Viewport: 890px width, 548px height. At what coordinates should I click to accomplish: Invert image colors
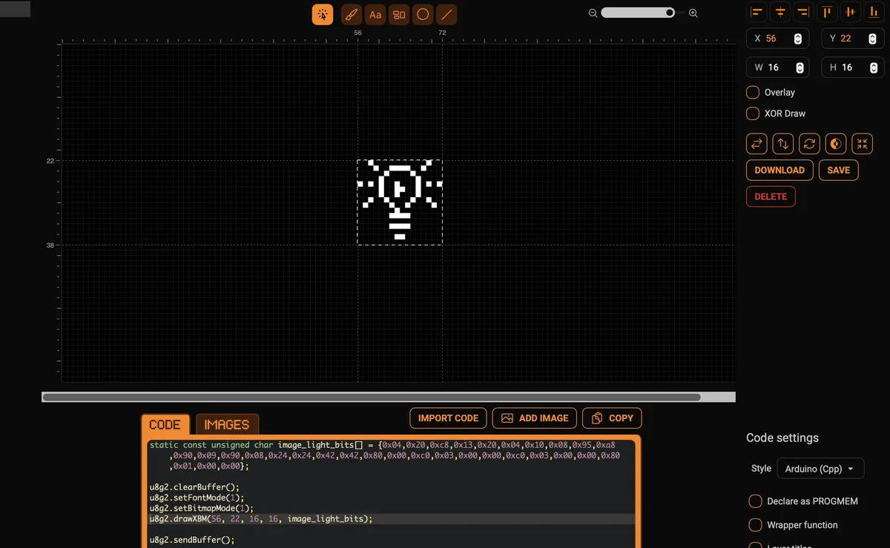(835, 144)
